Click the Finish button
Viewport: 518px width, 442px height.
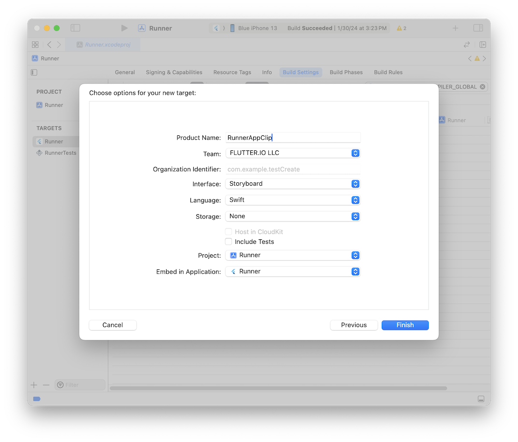pos(405,325)
